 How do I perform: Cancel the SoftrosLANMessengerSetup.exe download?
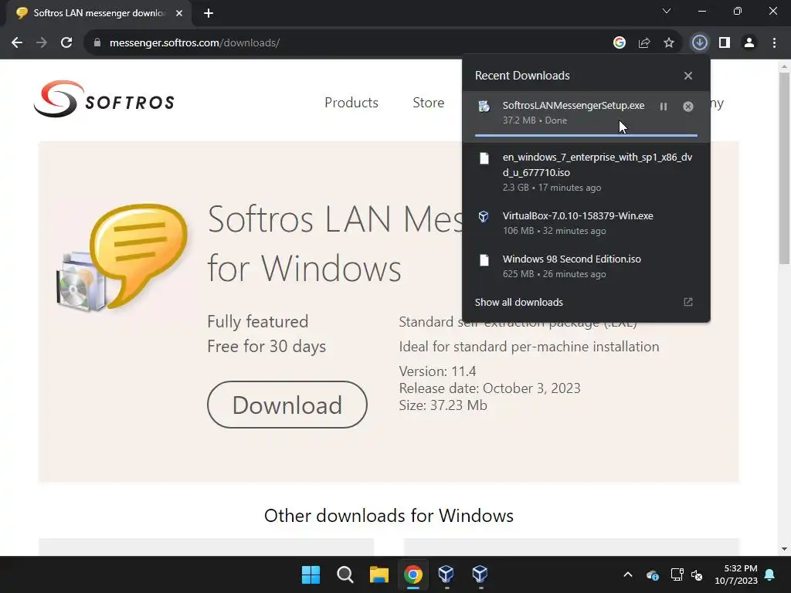688,107
